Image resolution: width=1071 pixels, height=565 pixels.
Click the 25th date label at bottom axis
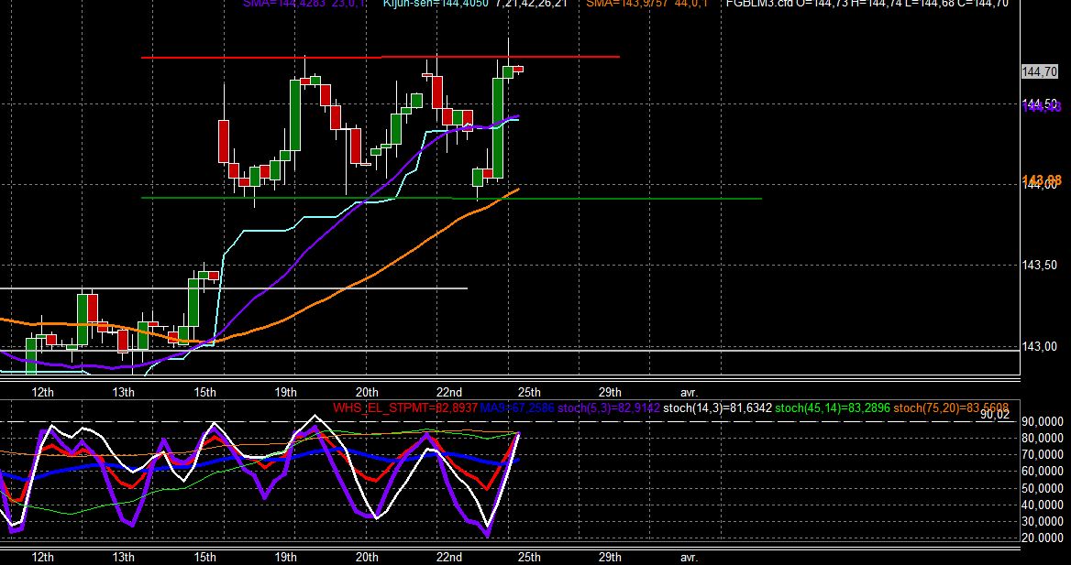click(x=529, y=557)
